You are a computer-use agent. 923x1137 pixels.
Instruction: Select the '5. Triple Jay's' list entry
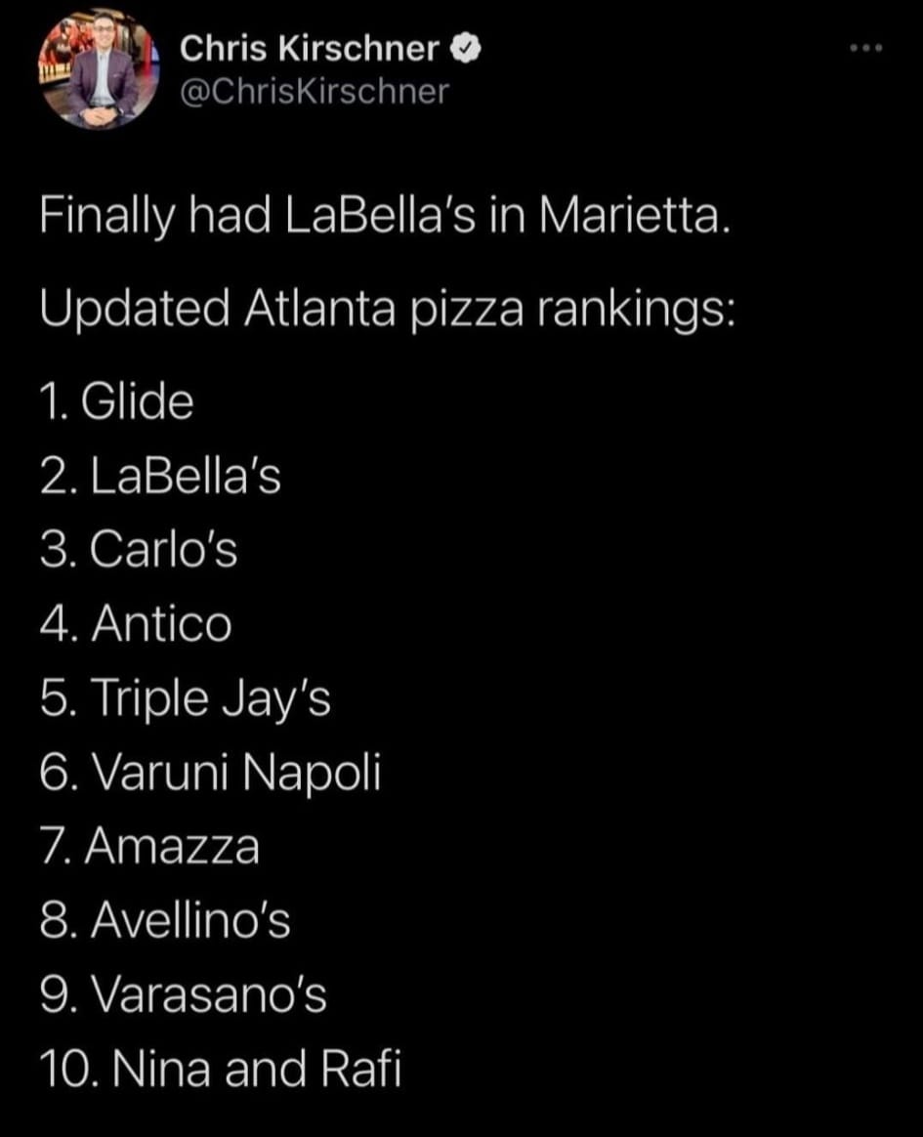(x=185, y=699)
